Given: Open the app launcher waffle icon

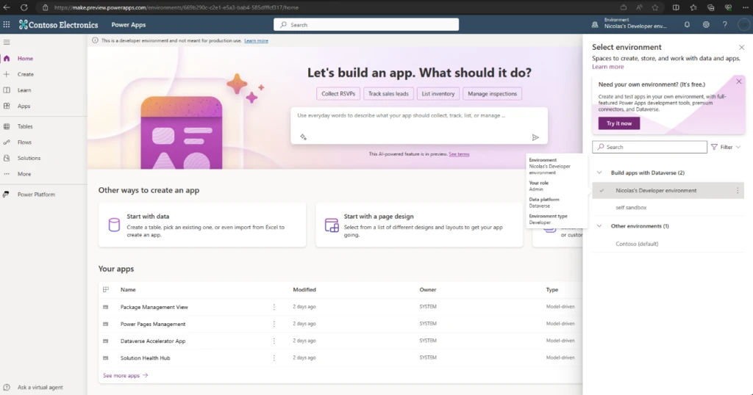Looking at the screenshot, I should click(7, 24).
